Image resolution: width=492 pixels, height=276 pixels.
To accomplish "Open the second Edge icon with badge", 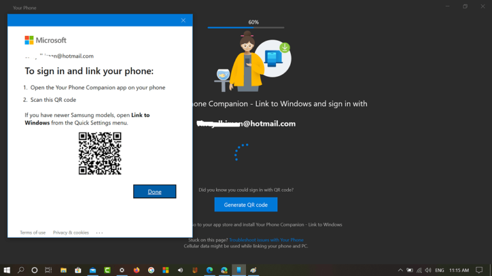I will click(224, 270).
